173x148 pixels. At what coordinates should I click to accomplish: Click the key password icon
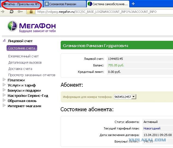coord(20,11)
